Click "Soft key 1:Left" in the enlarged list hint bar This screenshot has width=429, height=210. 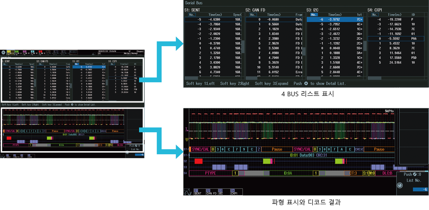tap(200, 83)
